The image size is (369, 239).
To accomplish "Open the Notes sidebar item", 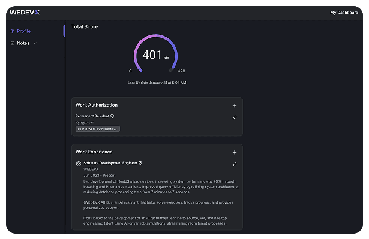I will (23, 43).
